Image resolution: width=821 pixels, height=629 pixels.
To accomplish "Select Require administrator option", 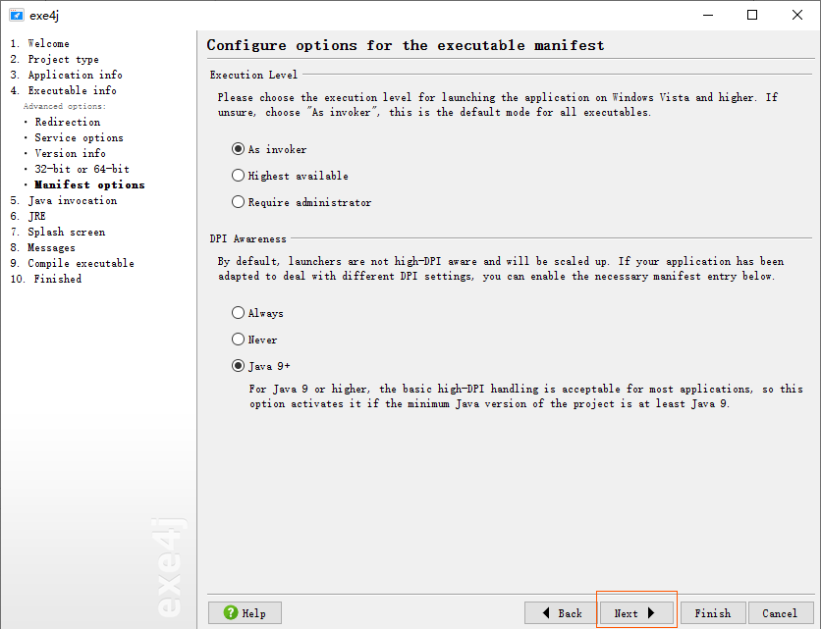I will pyautogui.click(x=301, y=202).
